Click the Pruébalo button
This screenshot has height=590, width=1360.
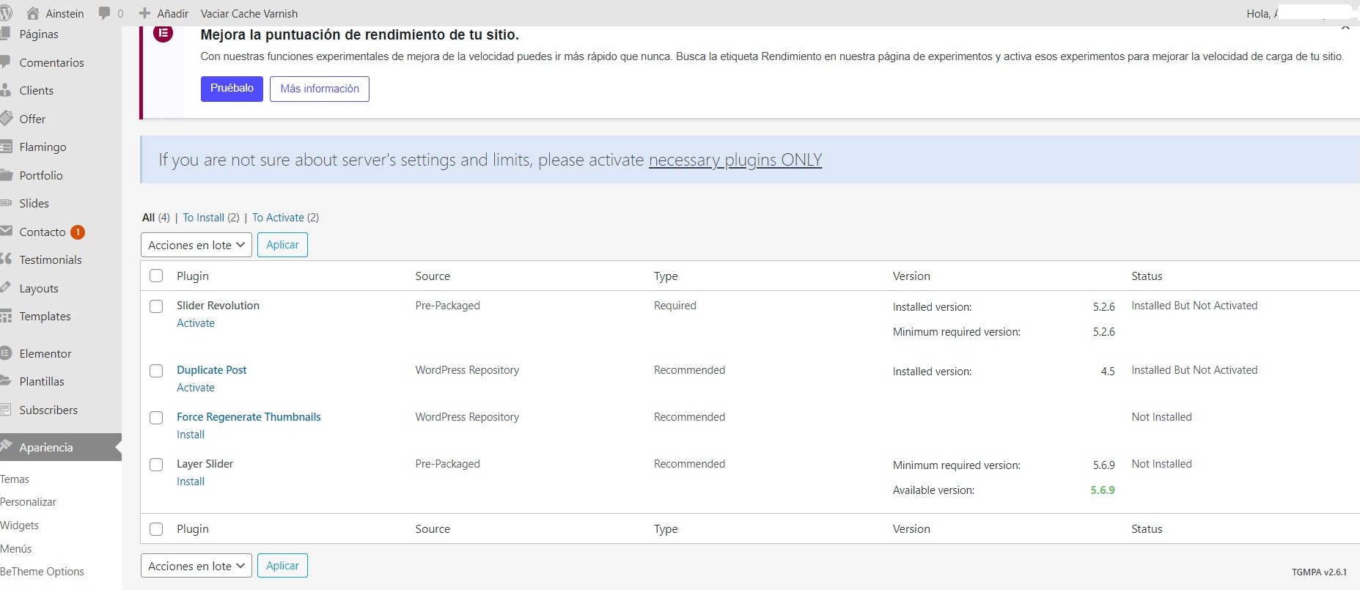click(232, 88)
